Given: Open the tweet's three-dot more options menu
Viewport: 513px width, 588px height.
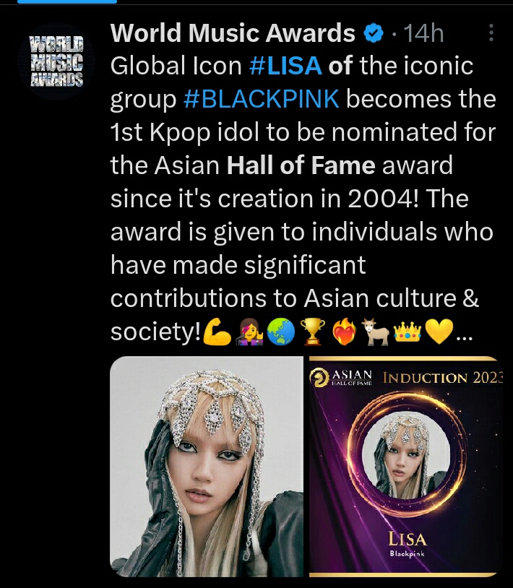Looking at the screenshot, I should 491,33.
